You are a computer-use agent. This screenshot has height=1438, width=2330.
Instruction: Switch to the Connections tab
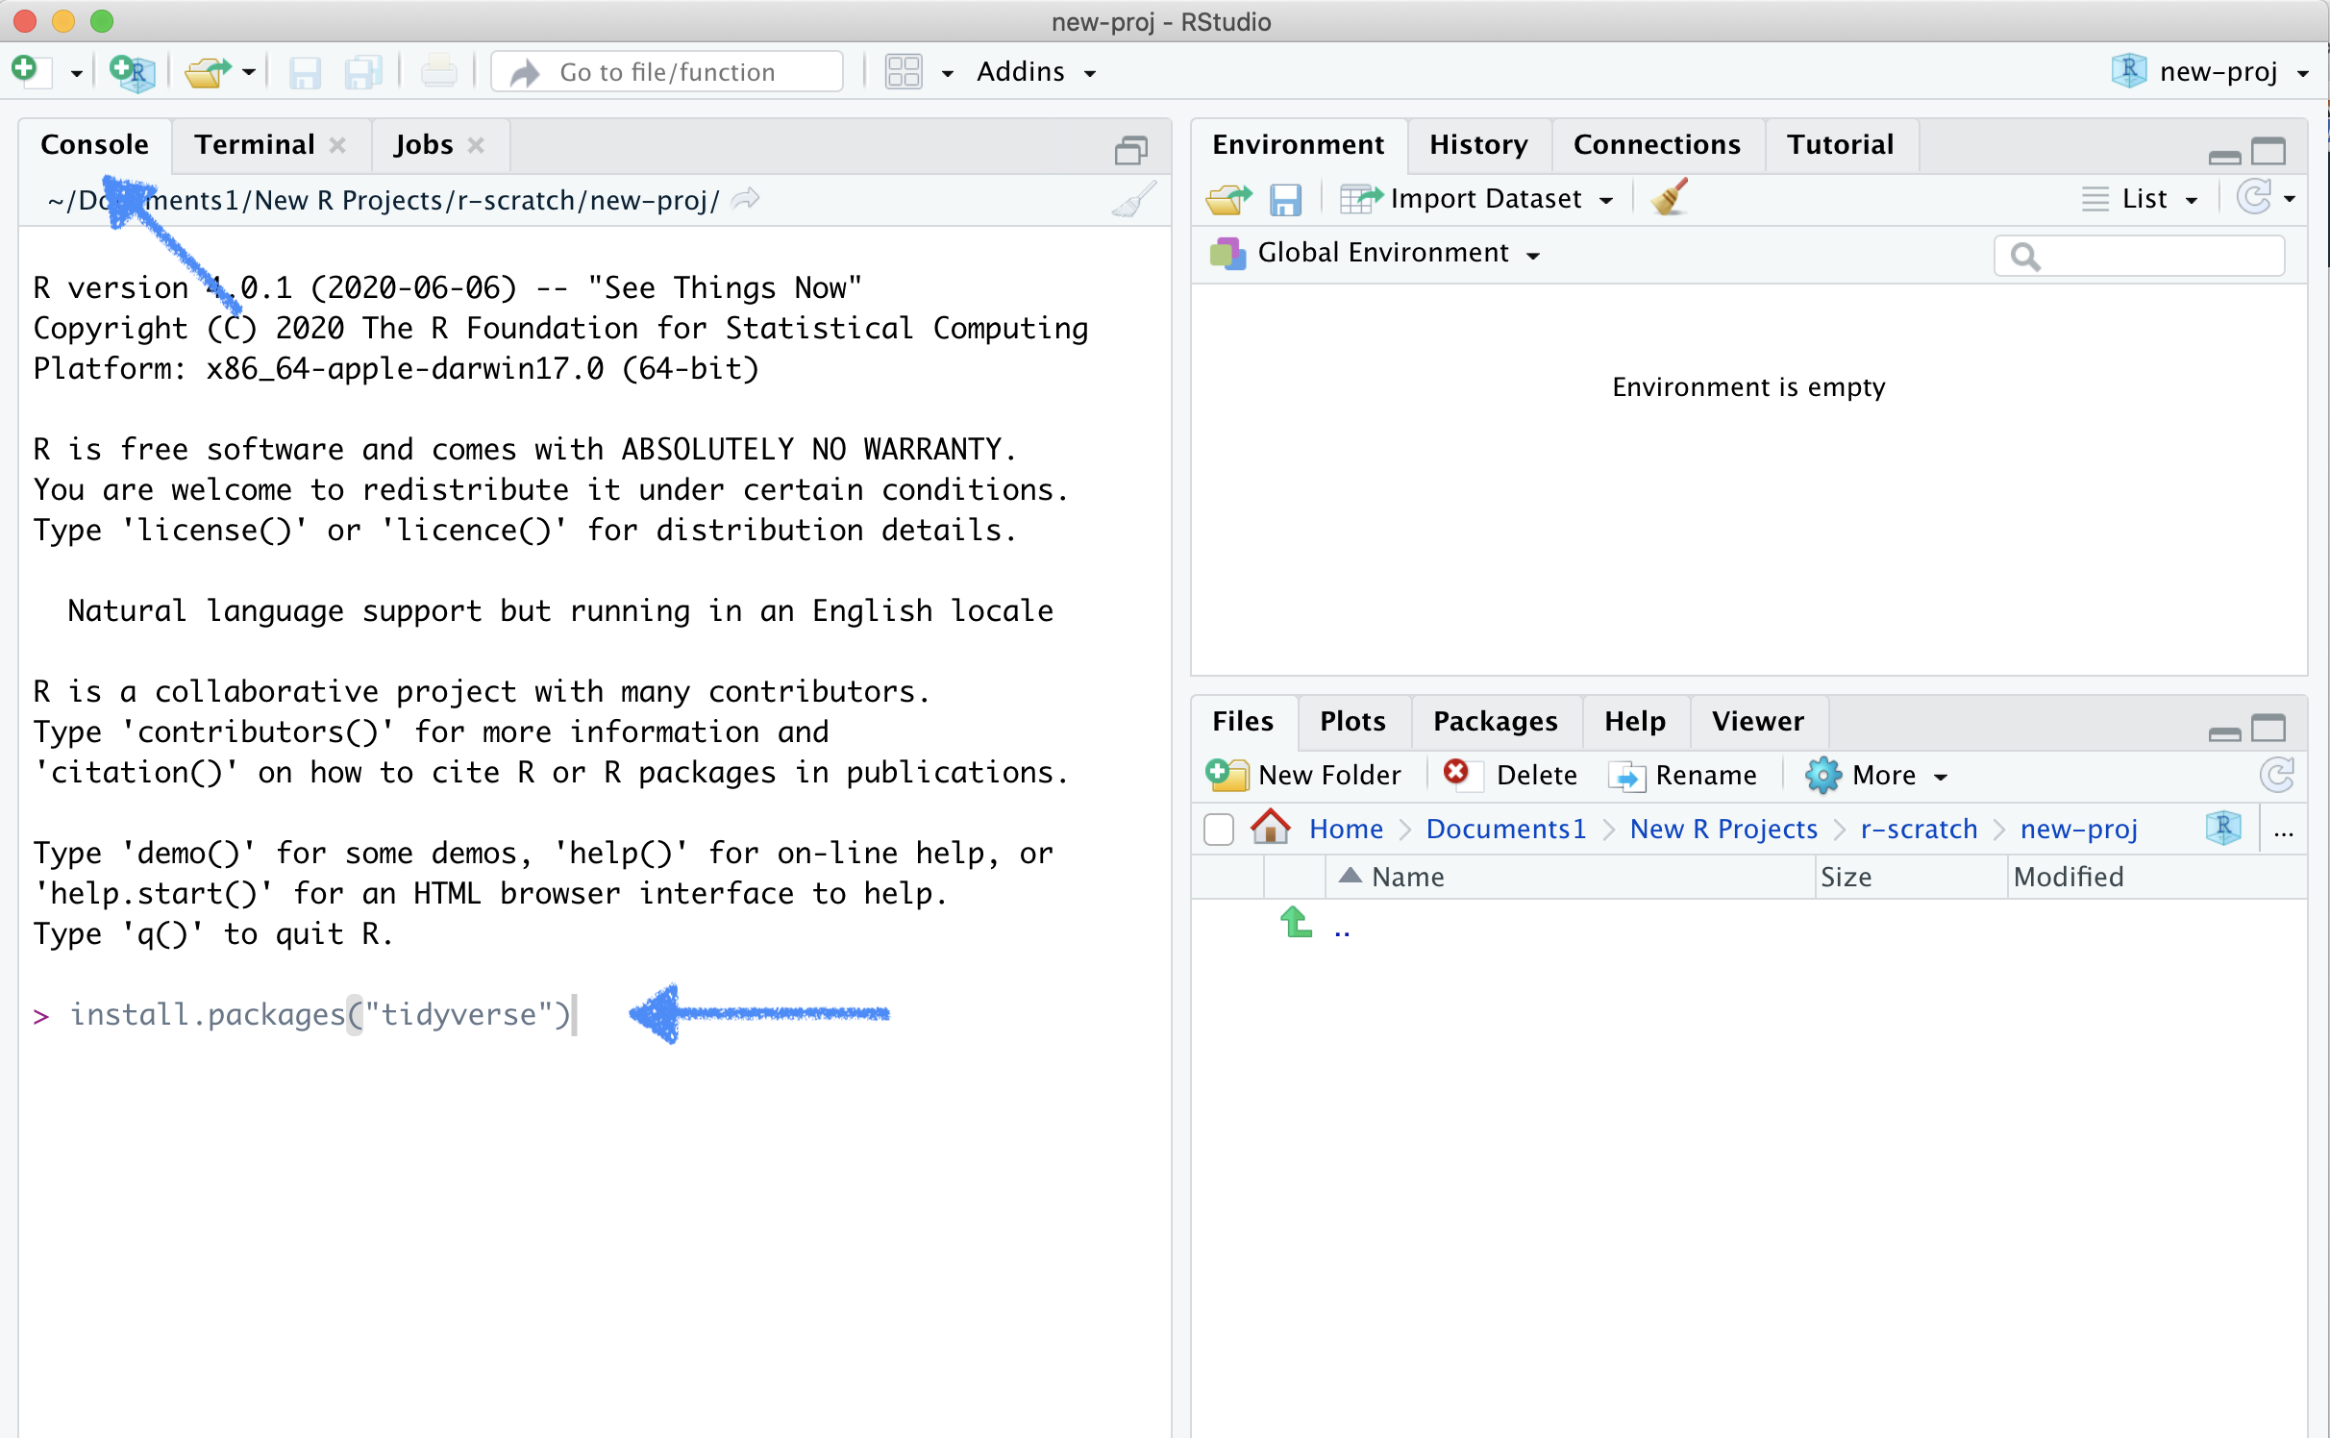pyautogui.click(x=1657, y=145)
